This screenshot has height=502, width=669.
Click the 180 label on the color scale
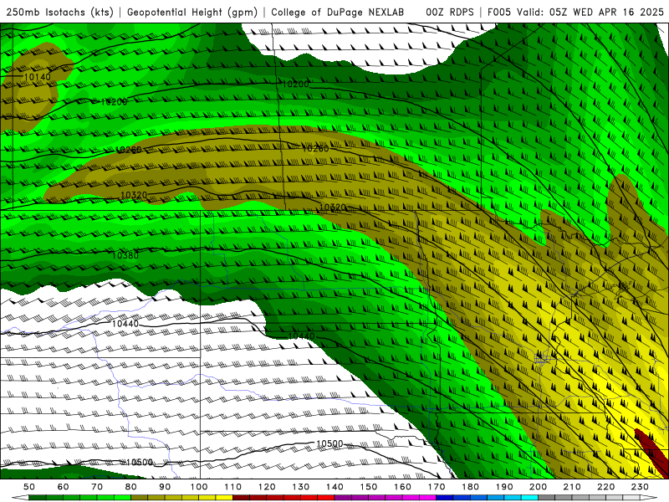click(471, 487)
